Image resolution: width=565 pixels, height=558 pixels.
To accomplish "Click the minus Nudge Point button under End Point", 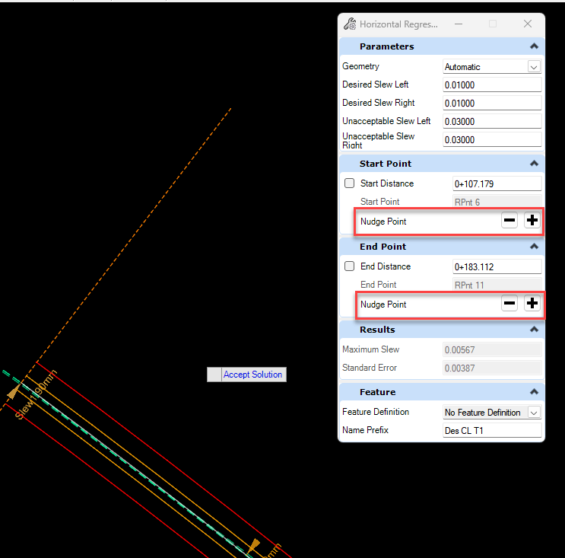I will coord(509,303).
